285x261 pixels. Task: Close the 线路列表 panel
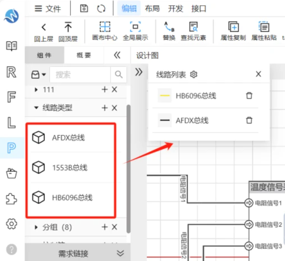[x=258, y=74]
